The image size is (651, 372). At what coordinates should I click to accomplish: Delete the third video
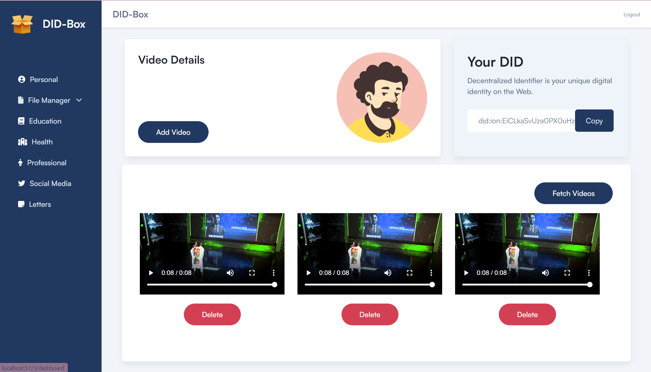click(527, 314)
